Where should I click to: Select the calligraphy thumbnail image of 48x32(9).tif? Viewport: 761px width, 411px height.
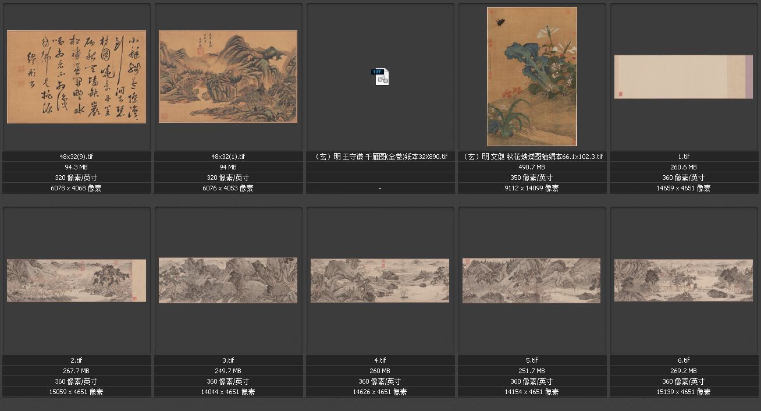[x=76, y=77]
